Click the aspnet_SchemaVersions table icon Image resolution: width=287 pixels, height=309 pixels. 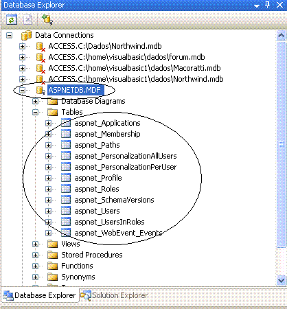point(66,200)
